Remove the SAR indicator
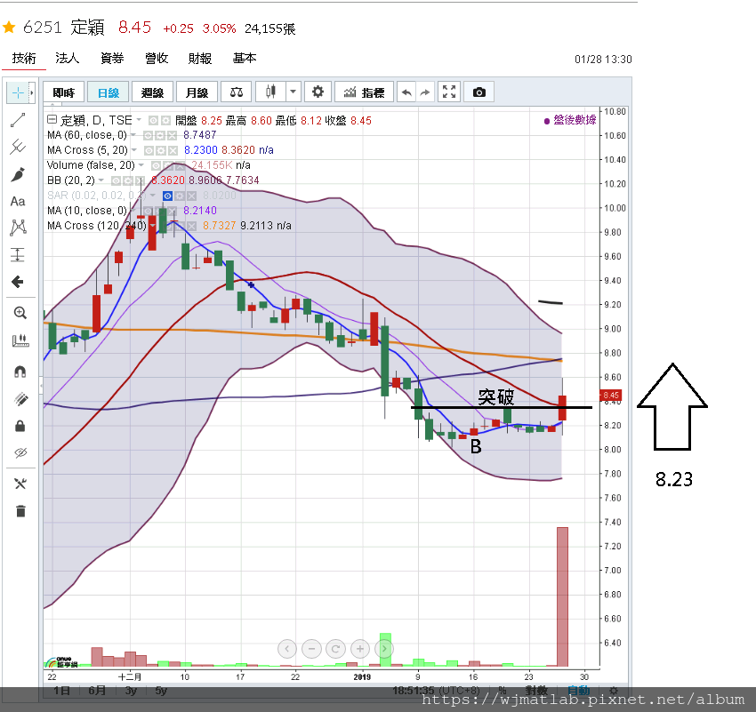 coord(191,196)
